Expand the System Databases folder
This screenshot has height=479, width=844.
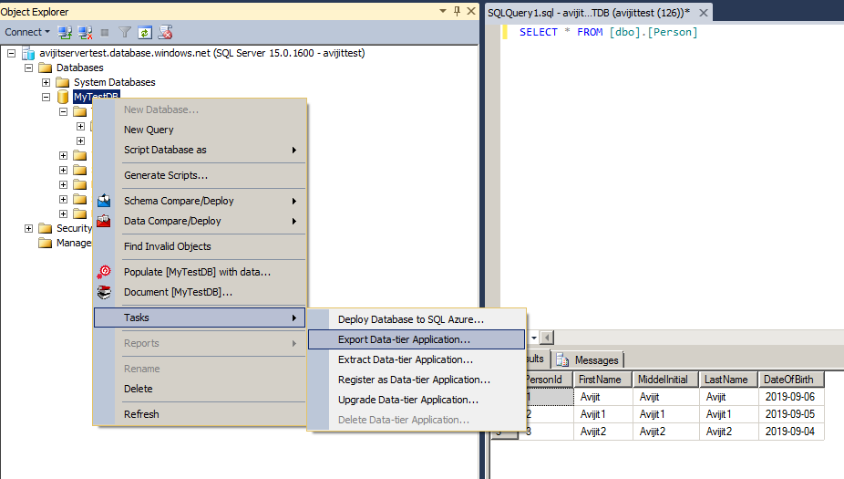click(x=46, y=82)
